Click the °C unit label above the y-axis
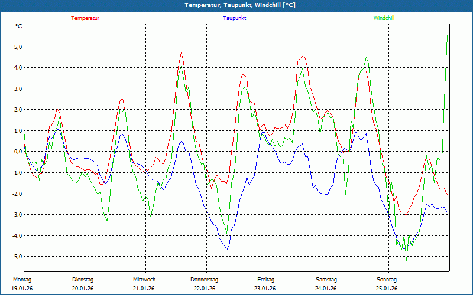Screen dimensions: 473x295 coord(19,27)
